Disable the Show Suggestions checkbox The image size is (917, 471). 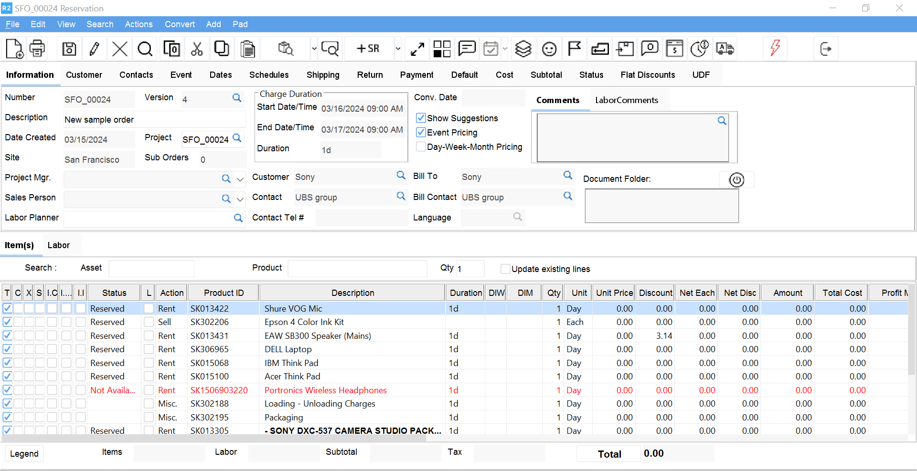(421, 118)
